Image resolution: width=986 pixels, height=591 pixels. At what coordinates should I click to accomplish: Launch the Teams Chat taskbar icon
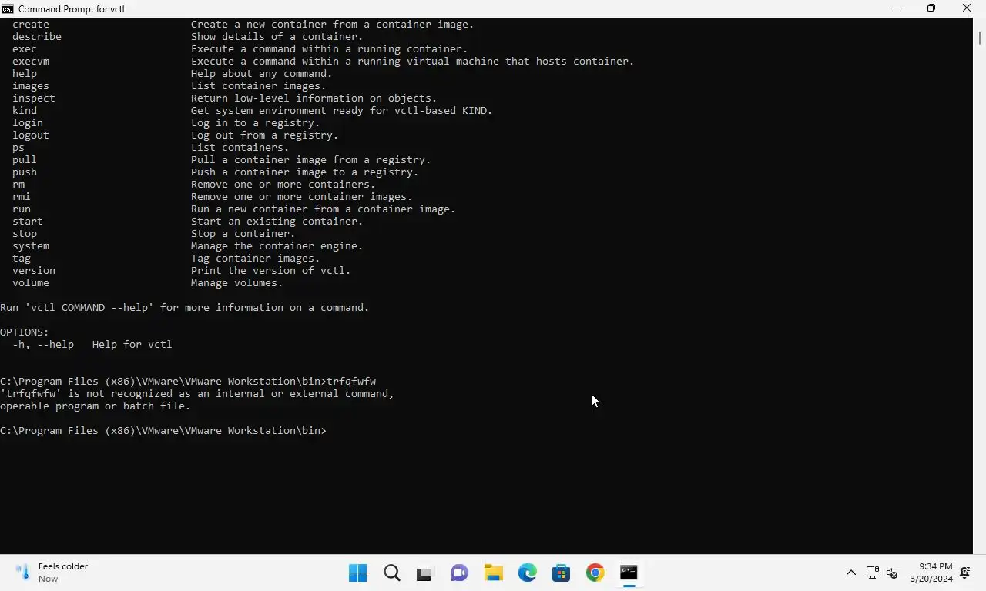coord(459,573)
